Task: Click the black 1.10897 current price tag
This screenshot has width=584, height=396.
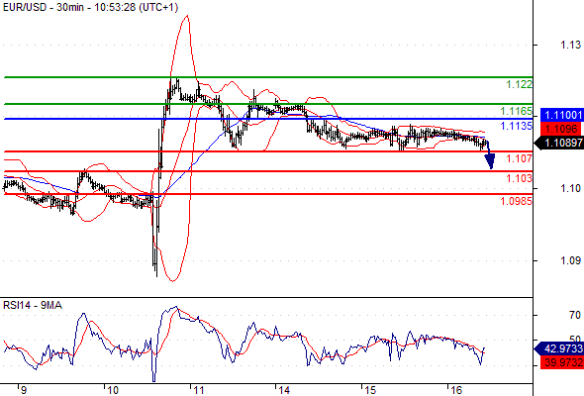Action: click(x=558, y=143)
